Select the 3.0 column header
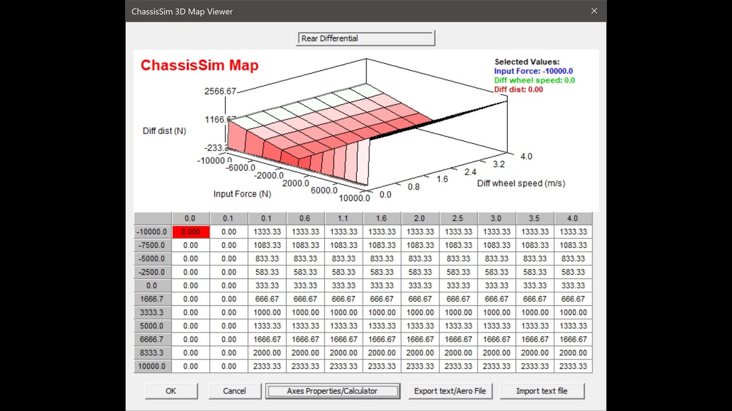Viewport: 732px width, 411px height. click(497, 219)
